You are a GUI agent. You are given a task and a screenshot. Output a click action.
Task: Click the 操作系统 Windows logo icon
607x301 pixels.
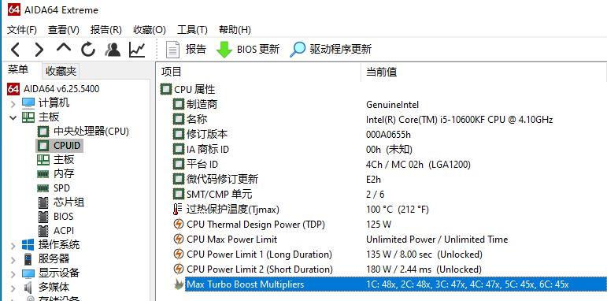(28, 245)
